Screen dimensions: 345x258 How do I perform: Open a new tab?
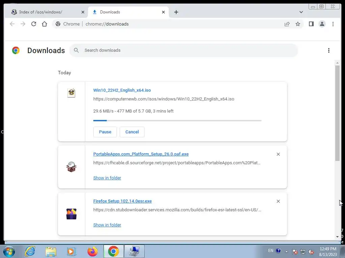(x=176, y=12)
